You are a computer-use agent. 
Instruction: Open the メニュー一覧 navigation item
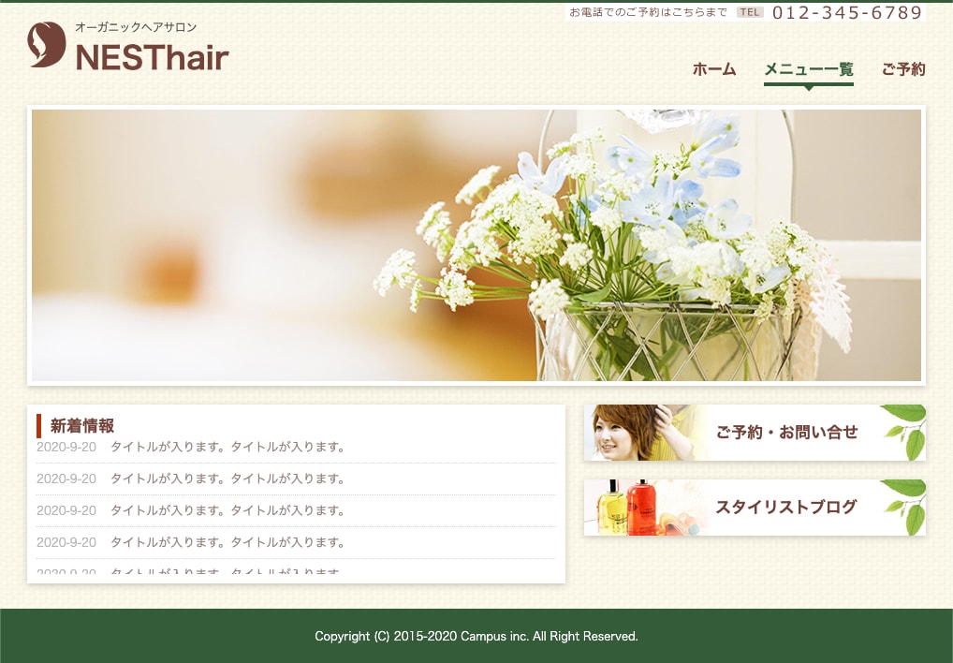coord(808,69)
